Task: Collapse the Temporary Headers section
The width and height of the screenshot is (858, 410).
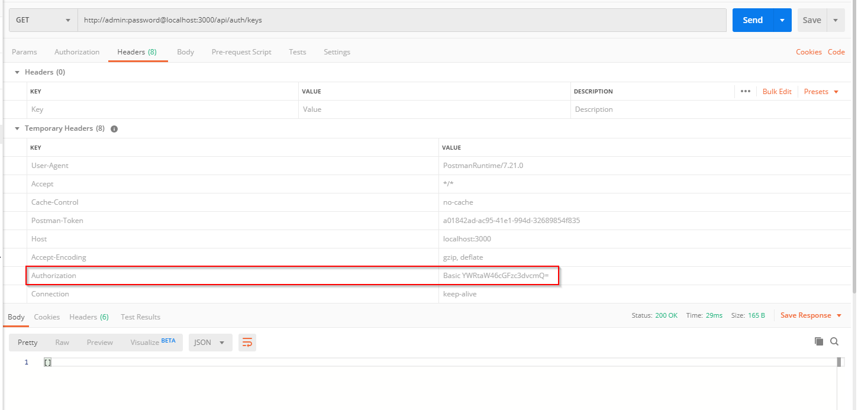Action: (17, 128)
